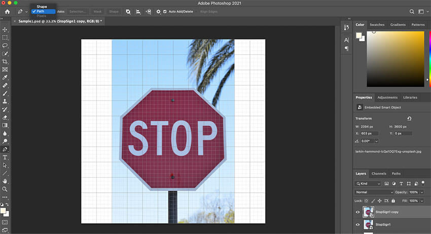Viewport: 431px width, 234px height.
Task: Select the Type tool
Action: [x=5, y=157]
